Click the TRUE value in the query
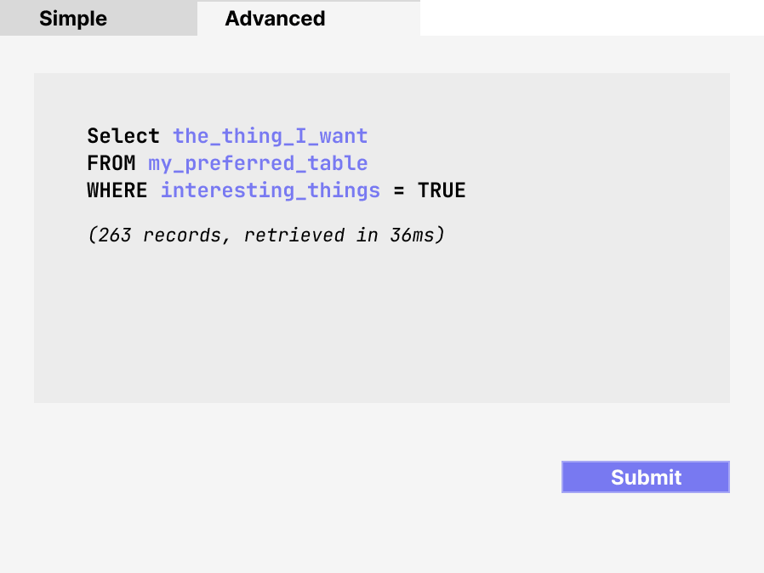764x573 pixels. tap(442, 190)
